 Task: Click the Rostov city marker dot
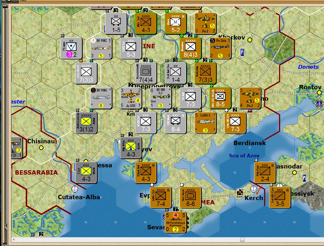tap(319, 92)
